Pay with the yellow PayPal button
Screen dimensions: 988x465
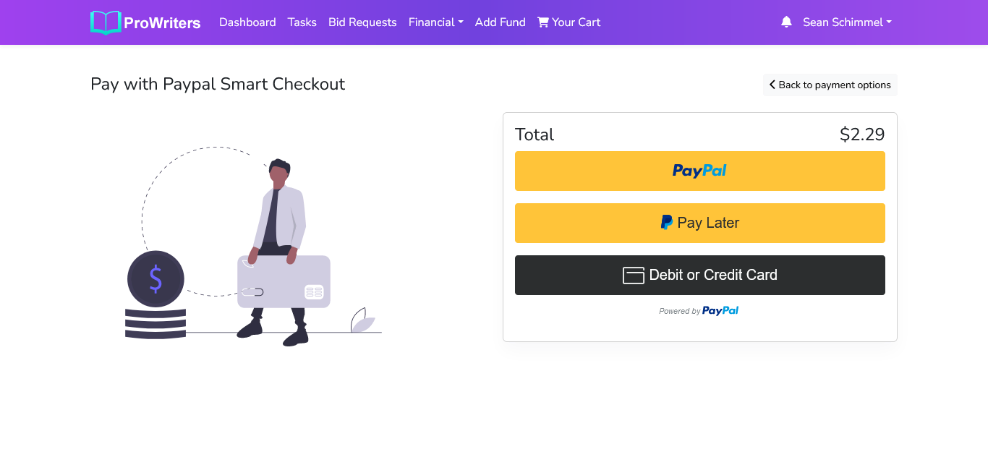(x=699, y=171)
